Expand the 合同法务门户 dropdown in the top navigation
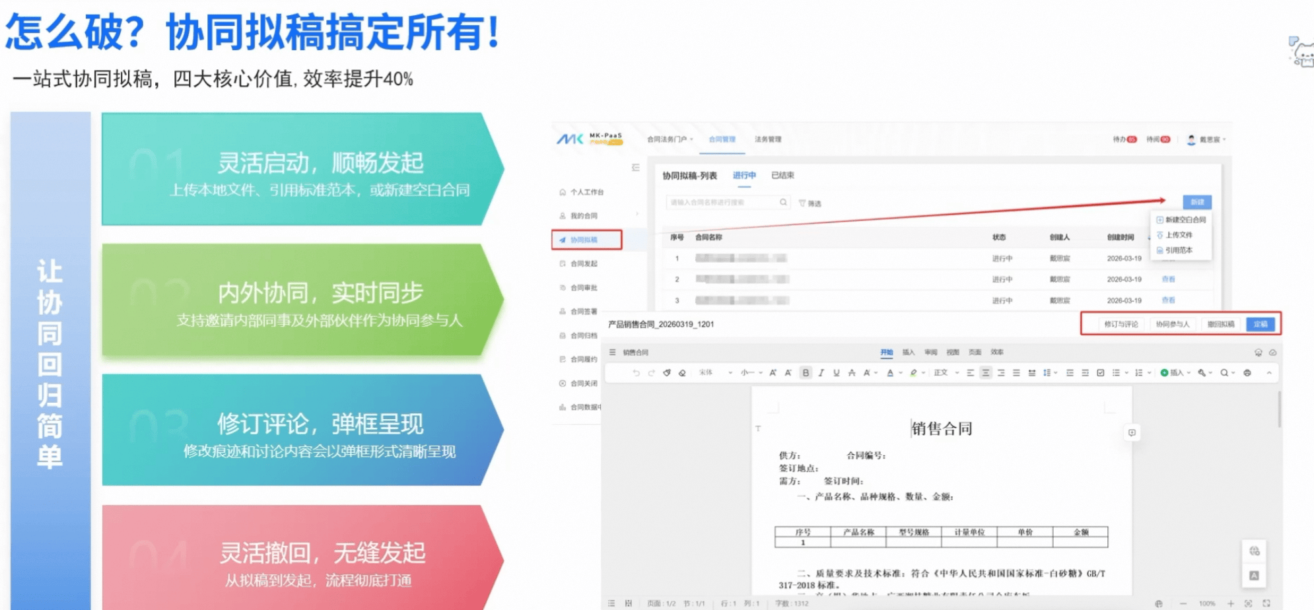The height and width of the screenshot is (610, 1314). (670, 139)
